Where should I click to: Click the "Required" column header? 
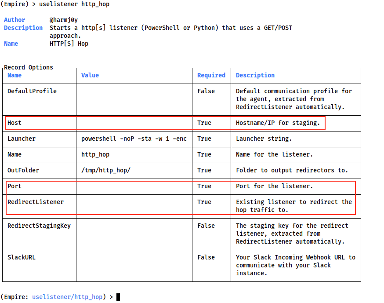tap(211, 75)
